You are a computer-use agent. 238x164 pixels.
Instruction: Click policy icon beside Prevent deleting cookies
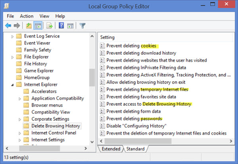[x=102, y=46]
